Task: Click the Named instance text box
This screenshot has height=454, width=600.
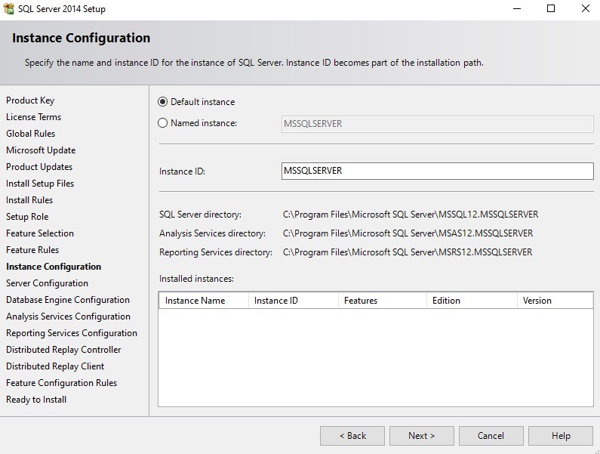Action: coord(437,124)
